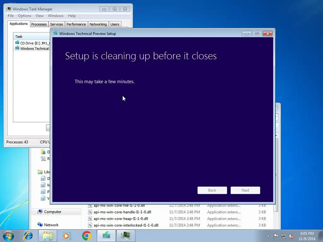Click the muted volume tray icon
This screenshot has width=323, height=242.
pyautogui.click(x=291, y=236)
